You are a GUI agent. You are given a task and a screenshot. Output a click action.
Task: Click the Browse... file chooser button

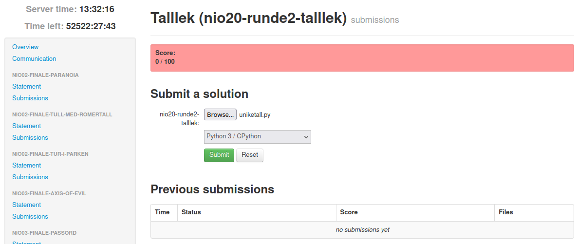220,115
